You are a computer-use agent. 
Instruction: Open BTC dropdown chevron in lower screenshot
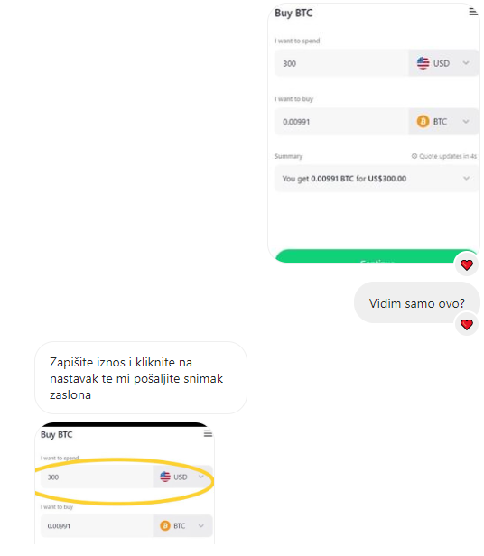[200, 525]
